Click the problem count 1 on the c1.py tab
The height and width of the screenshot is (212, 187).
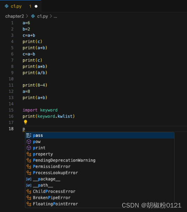[30, 6]
